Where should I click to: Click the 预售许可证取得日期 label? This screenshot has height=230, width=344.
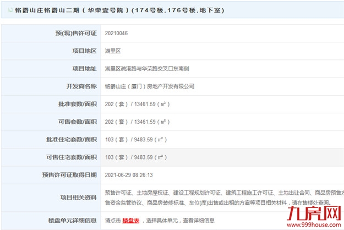point(69,175)
